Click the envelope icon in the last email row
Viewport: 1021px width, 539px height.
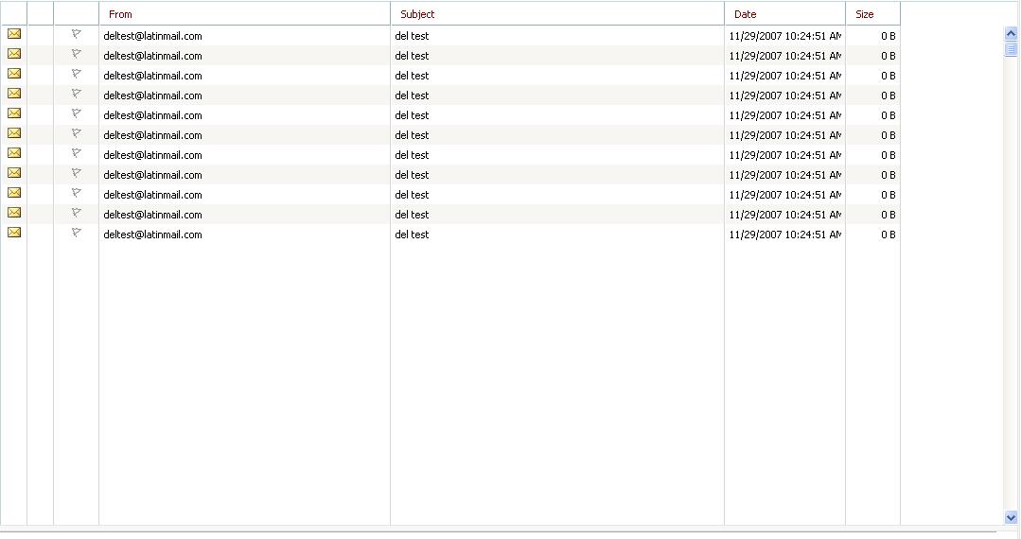(x=14, y=233)
